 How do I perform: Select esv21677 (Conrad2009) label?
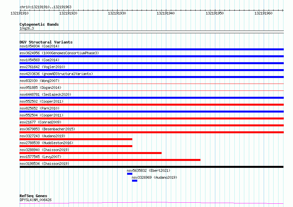click(x=40, y=122)
